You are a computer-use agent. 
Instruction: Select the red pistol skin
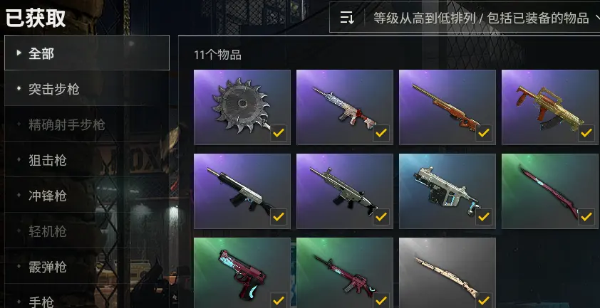tap(242, 273)
